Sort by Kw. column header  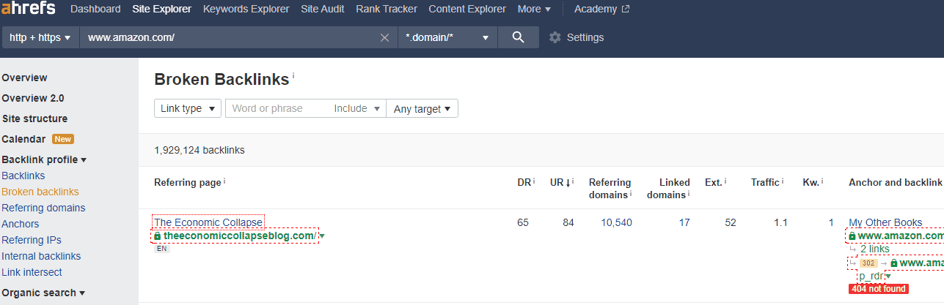click(812, 182)
